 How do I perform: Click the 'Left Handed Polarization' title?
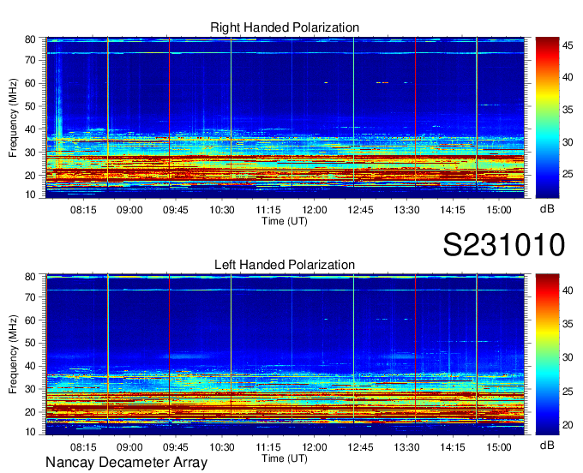(285, 265)
